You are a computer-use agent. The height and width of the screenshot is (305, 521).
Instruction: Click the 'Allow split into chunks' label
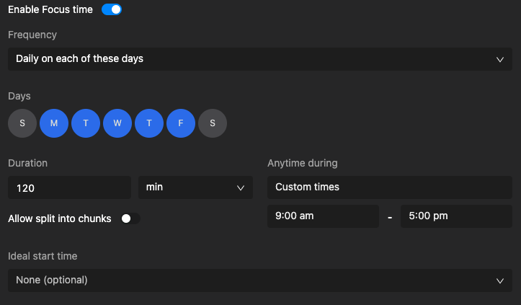(x=60, y=218)
